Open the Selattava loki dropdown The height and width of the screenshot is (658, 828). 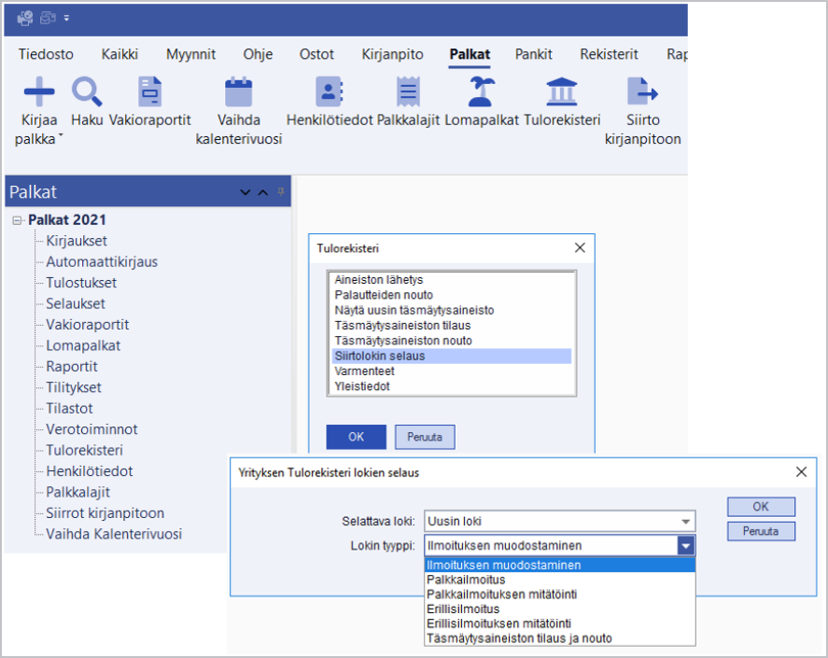point(687,522)
